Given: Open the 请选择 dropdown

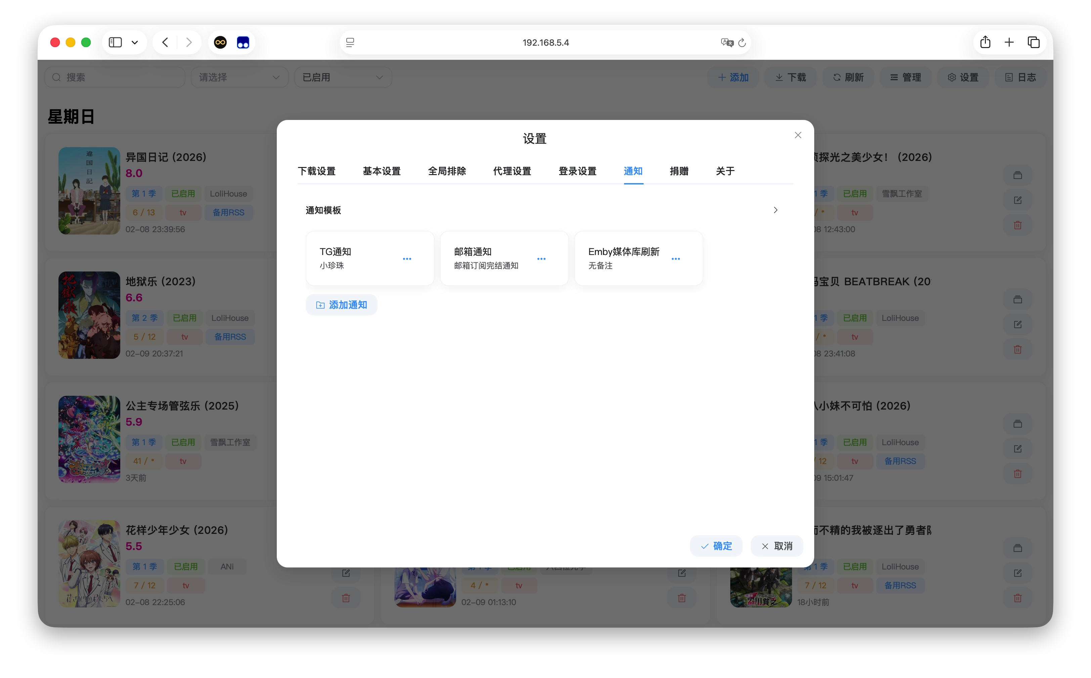Looking at the screenshot, I should pyautogui.click(x=239, y=77).
